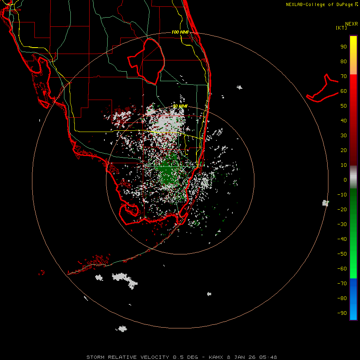The image size is (360, 360).
Task: Select the negative 80 scale label
Action: tap(342, 298)
